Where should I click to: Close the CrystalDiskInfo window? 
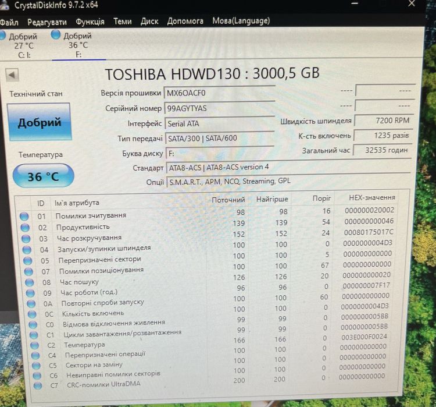pos(412,3)
